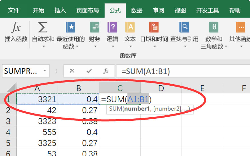Expand the Math and Trig dropdown arrow
This screenshot has height=156, width=250.
click(x=226, y=46)
